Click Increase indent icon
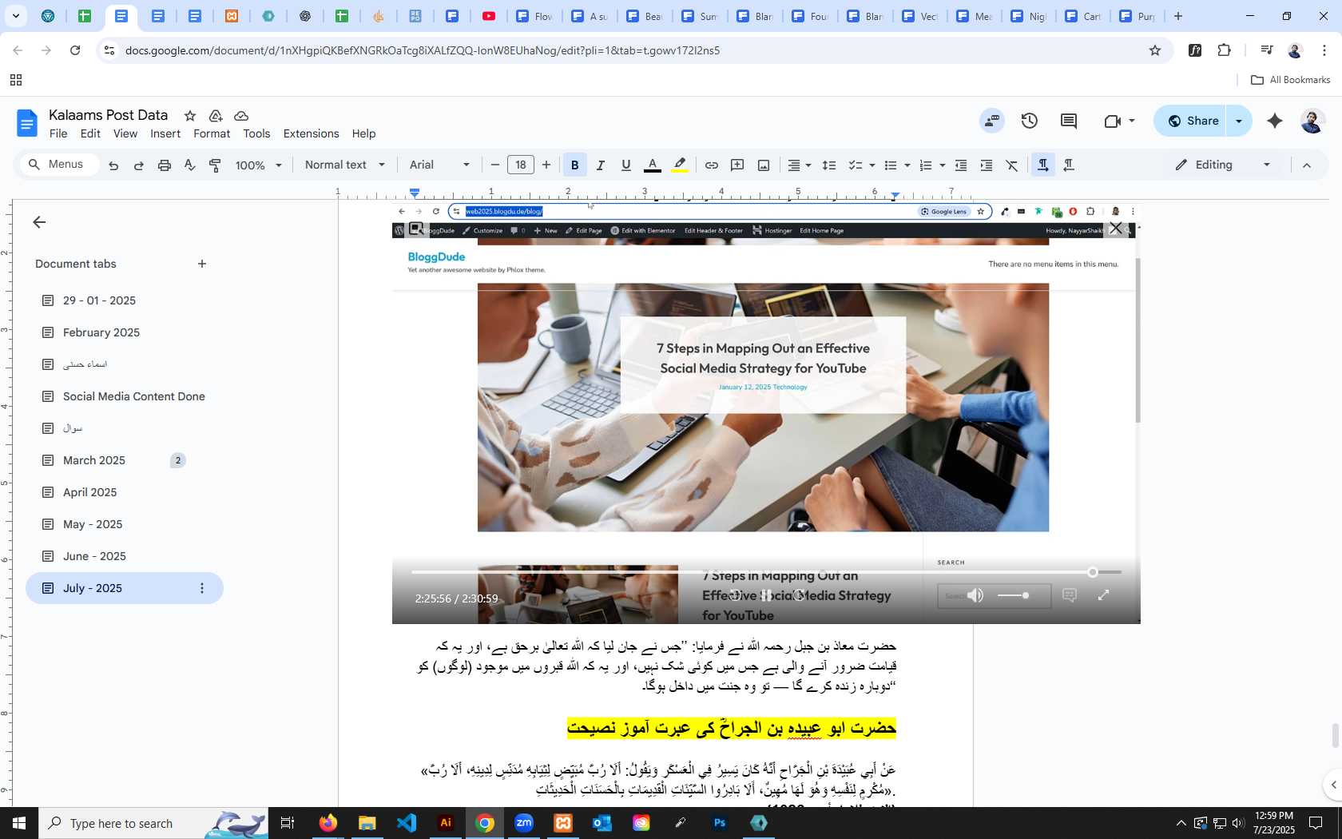1342x839 pixels. pos(987,165)
